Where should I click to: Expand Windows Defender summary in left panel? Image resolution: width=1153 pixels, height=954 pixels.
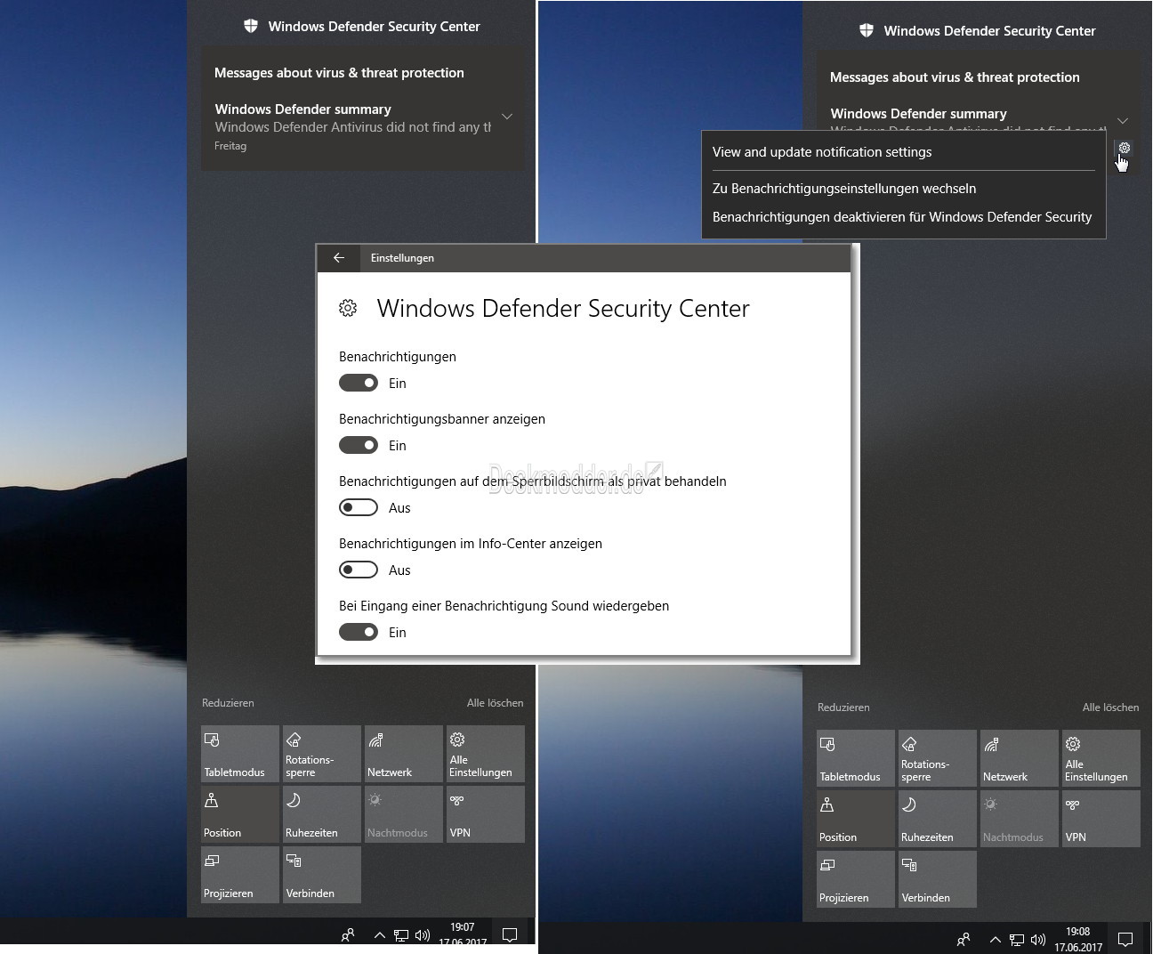[x=507, y=117]
